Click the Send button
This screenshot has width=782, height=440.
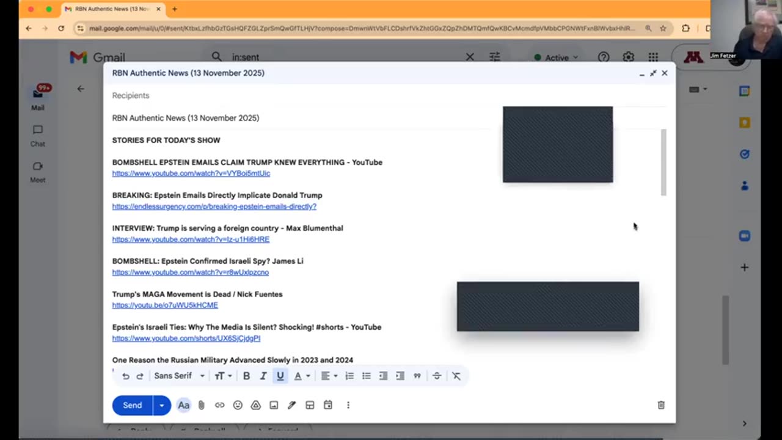(132, 405)
